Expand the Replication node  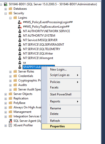pyautogui.click(x=6, y=99)
